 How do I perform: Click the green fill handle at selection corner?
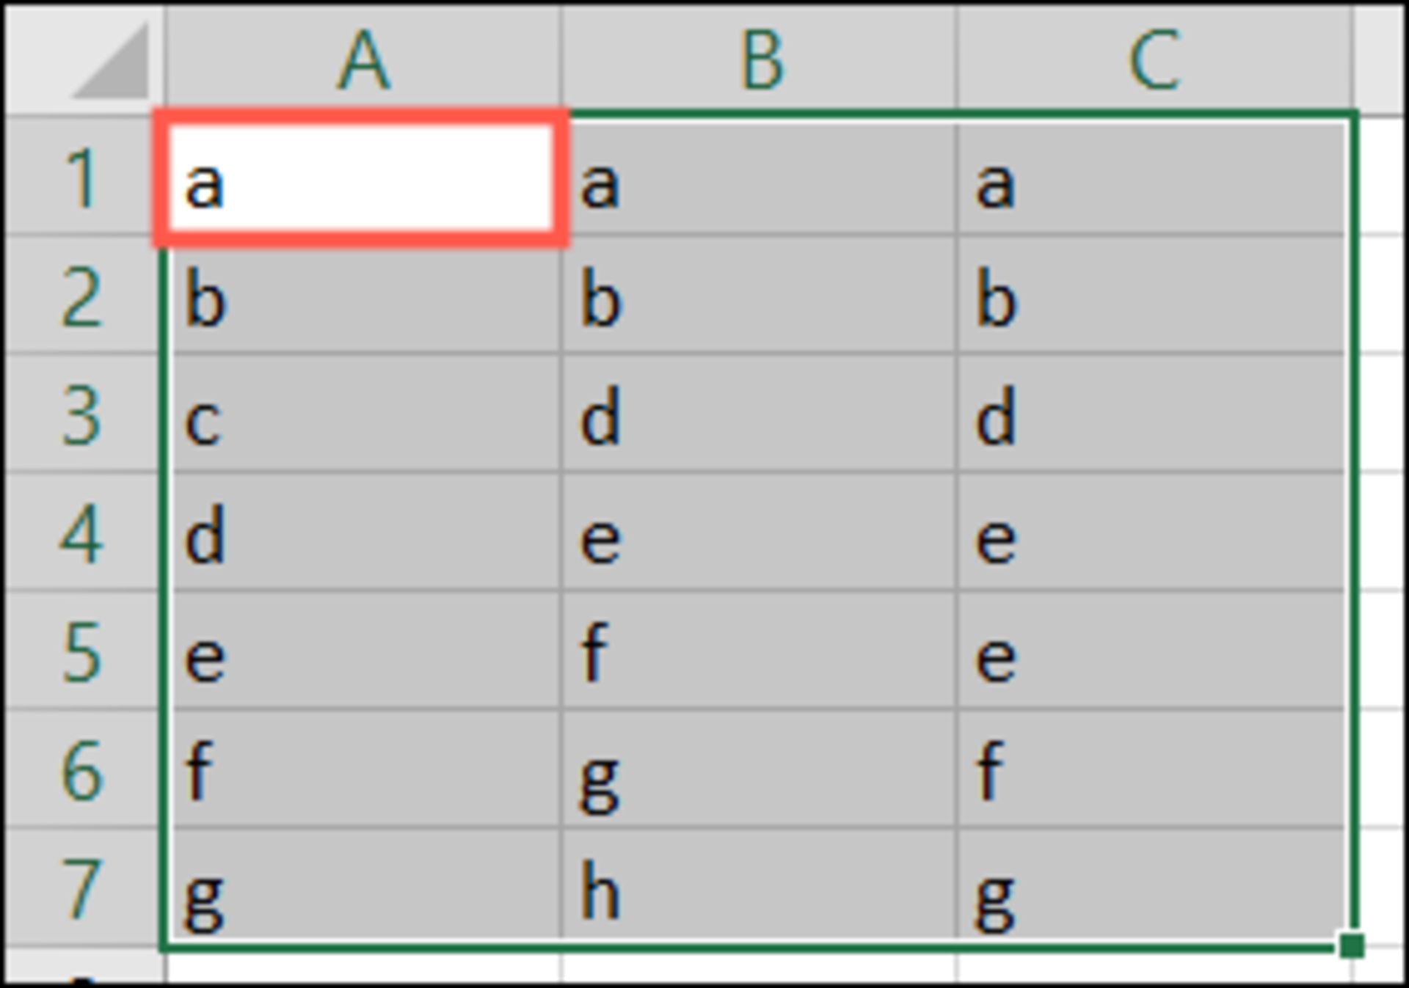pos(1351,945)
